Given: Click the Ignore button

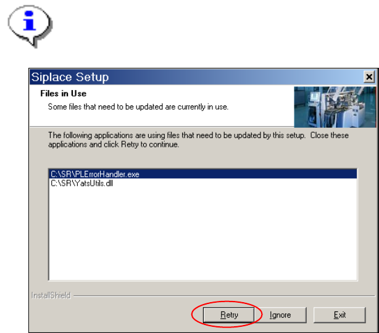Looking at the screenshot, I should [280, 315].
